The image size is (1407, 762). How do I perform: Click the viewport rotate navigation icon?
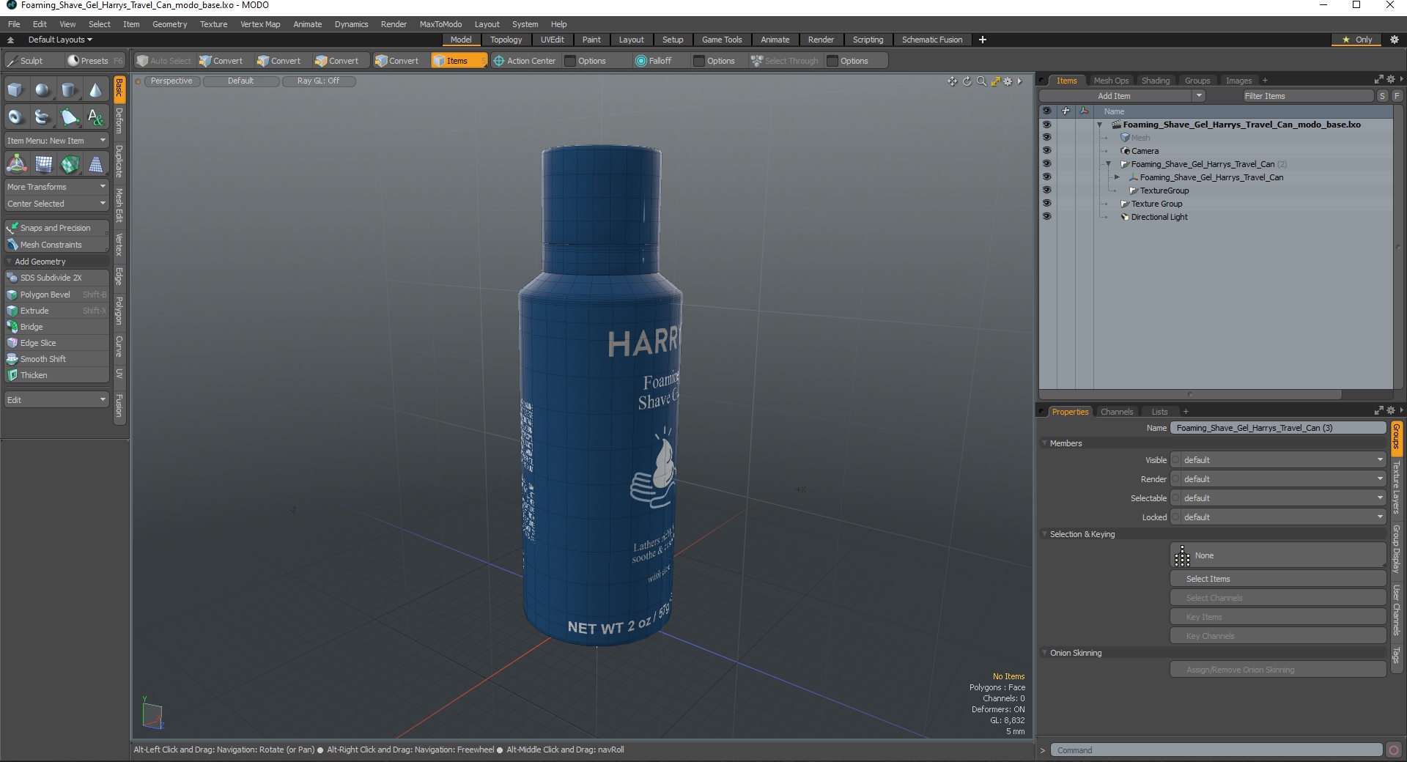click(x=967, y=81)
